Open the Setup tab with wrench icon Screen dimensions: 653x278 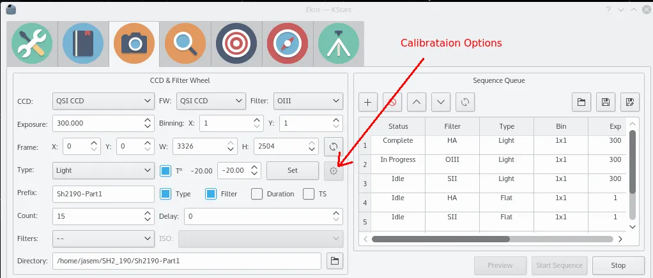tap(32, 43)
